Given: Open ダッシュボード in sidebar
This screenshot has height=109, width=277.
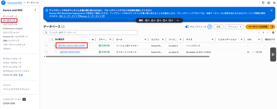Looking at the screenshot, I should [x=10, y=16].
